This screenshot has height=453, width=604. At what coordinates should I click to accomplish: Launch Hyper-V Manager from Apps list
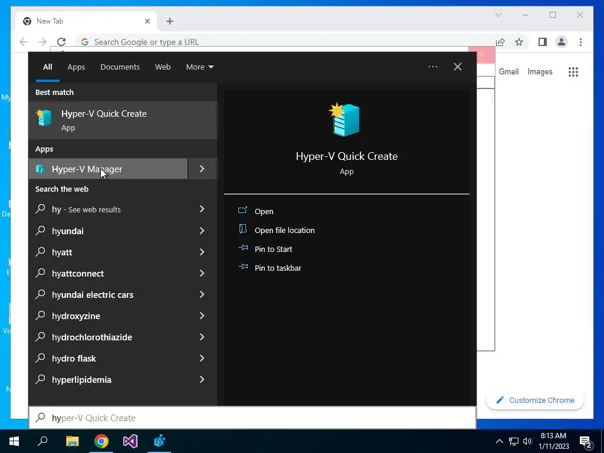click(x=109, y=169)
